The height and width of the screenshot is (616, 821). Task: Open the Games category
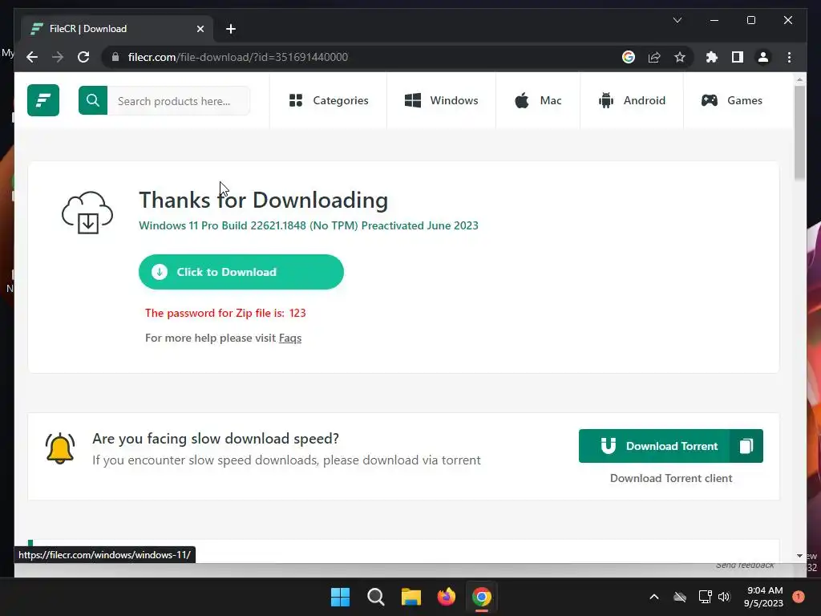pyautogui.click(x=731, y=100)
